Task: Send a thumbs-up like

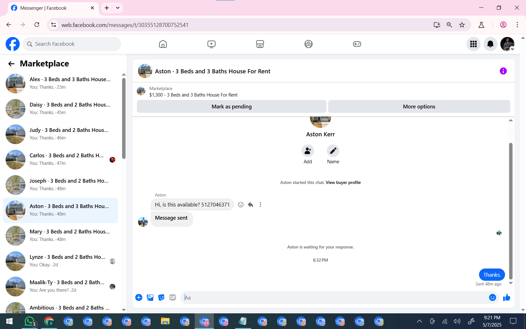Action: coord(507,298)
